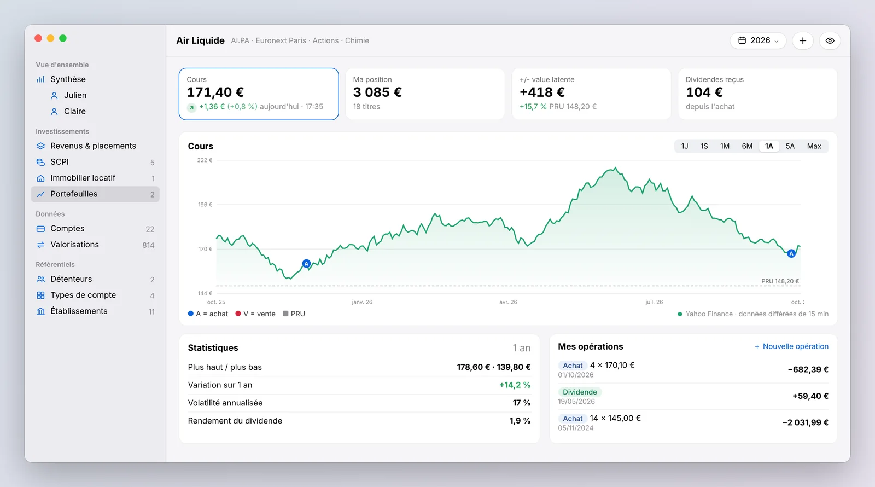Open Valorisations data
The image size is (875, 487).
(x=95, y=245)
